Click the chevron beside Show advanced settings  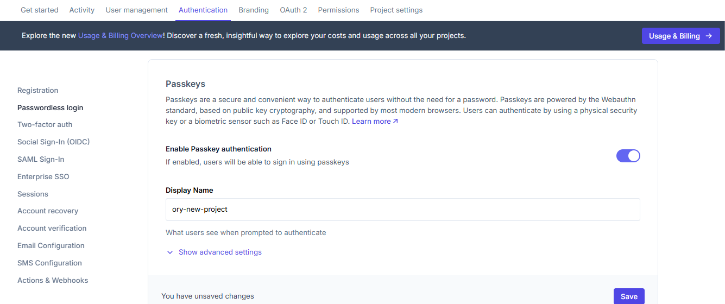pyautogui.click(x=170, y=252)
